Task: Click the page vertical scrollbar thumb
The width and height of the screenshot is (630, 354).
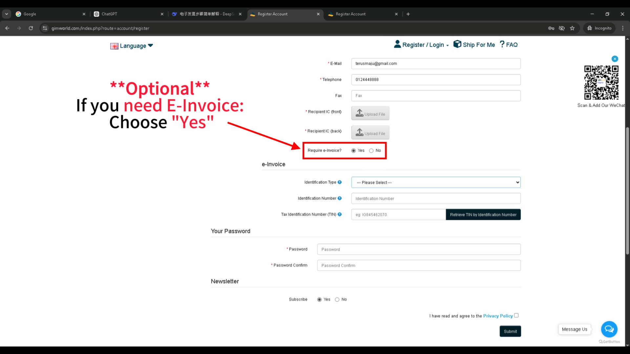Action: pyautogui.click(x=627, y=190)
